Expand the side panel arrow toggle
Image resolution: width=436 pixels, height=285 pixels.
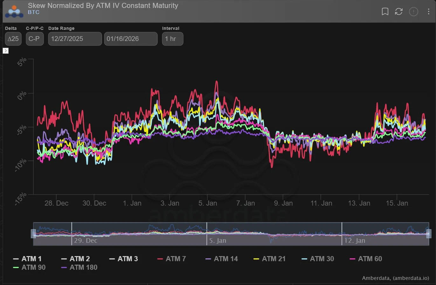6,51
